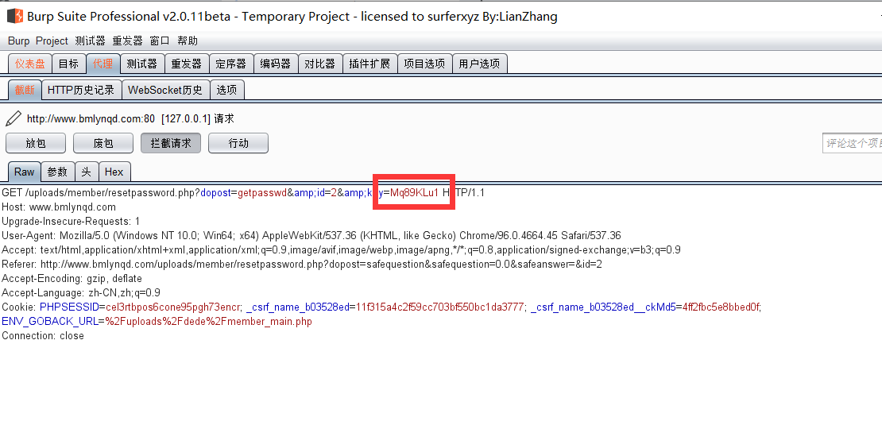Click the Connection: close line
The width and height of the screenshot is (882, 429).
43,336
